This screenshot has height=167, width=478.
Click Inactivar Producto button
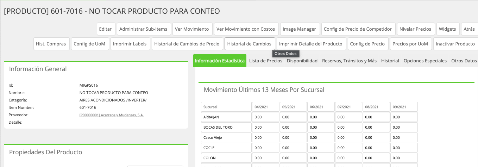pos(455,44)
